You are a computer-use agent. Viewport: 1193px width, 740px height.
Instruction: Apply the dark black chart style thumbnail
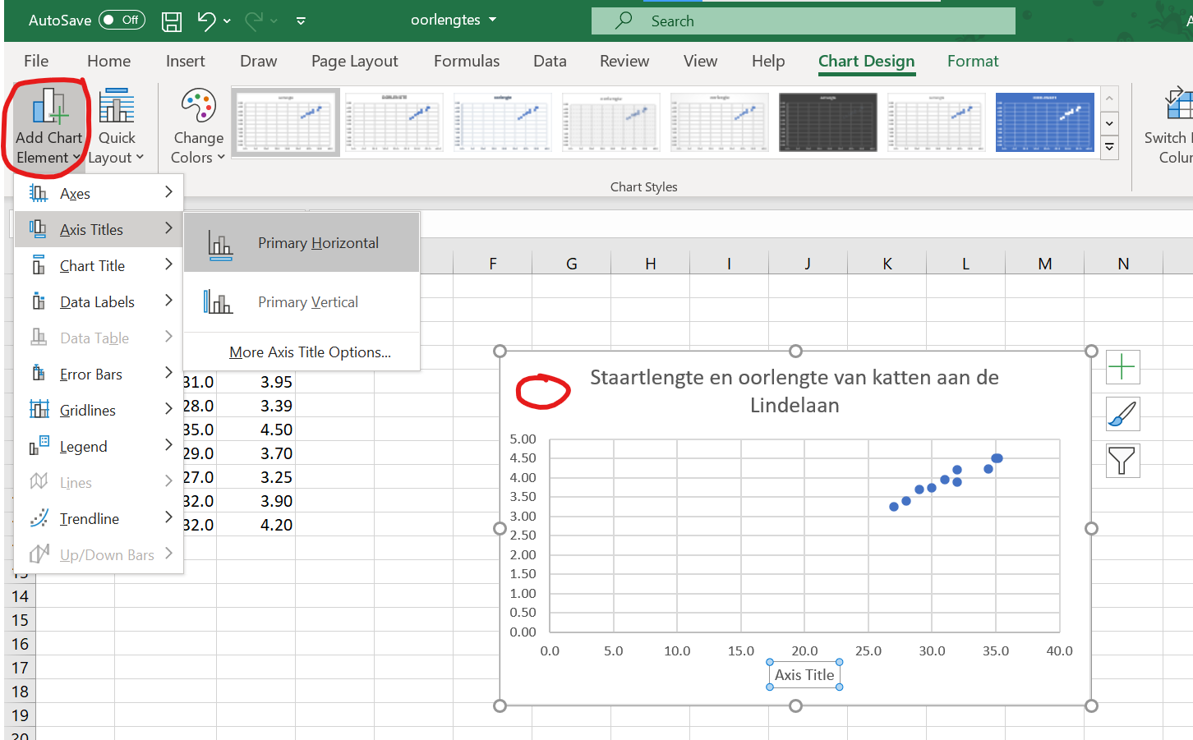tap(827, 122)
